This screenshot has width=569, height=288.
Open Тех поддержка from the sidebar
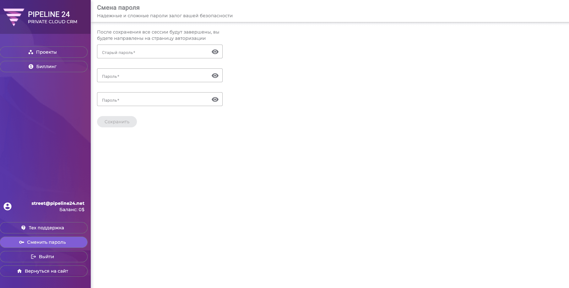[44, 228]
